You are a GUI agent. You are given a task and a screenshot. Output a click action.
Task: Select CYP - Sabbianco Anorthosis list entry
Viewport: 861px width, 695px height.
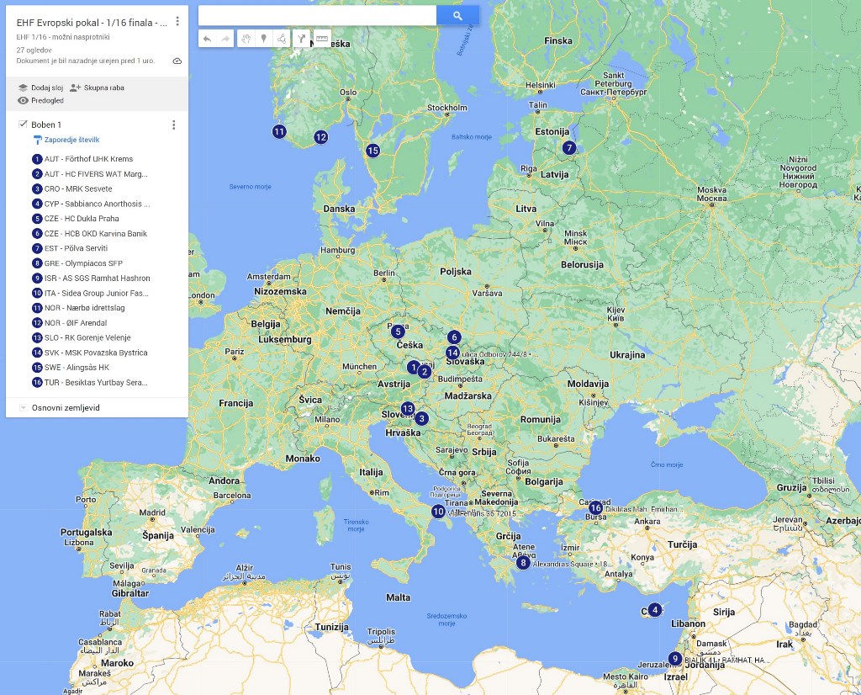97,204
